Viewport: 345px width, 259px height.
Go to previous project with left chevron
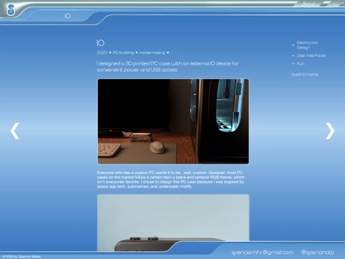[x=15, y=131]
